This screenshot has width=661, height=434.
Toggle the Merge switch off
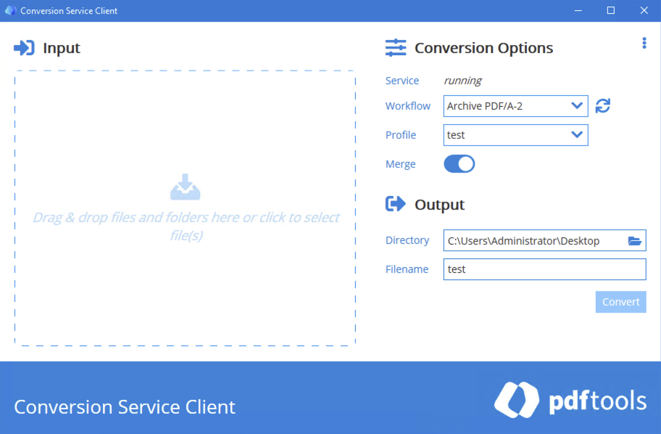(459, 164)
